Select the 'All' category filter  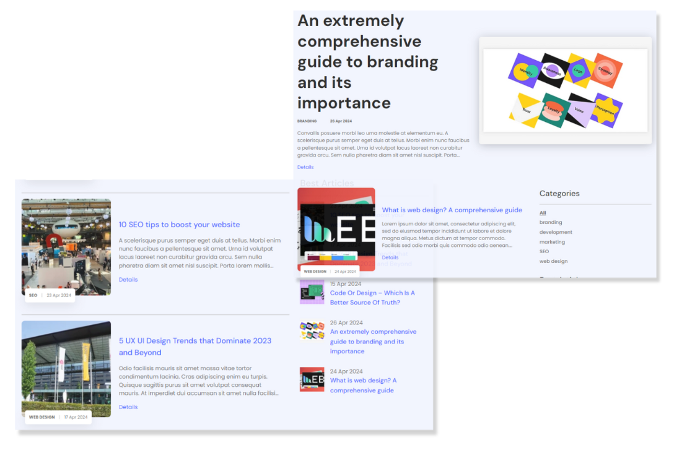click(x=543, y=213)
